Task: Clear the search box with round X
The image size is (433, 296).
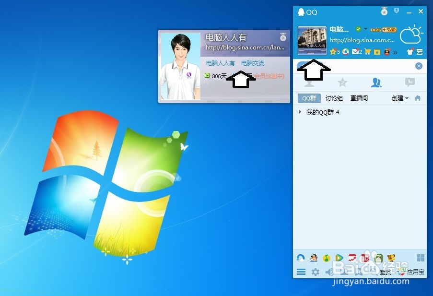Action: coord(419,66)
